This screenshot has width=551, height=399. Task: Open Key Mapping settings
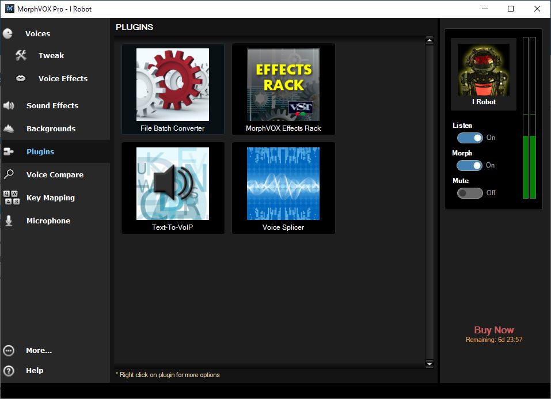pyautogui.click(x=51, y=198)
